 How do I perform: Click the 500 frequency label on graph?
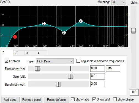coord(45,46)
